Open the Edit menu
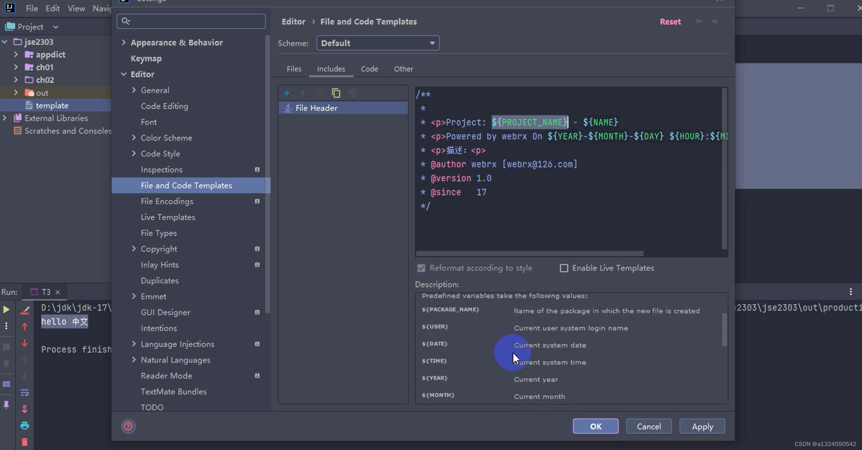Viewport: 862px width, 450px height. [52, 8]
